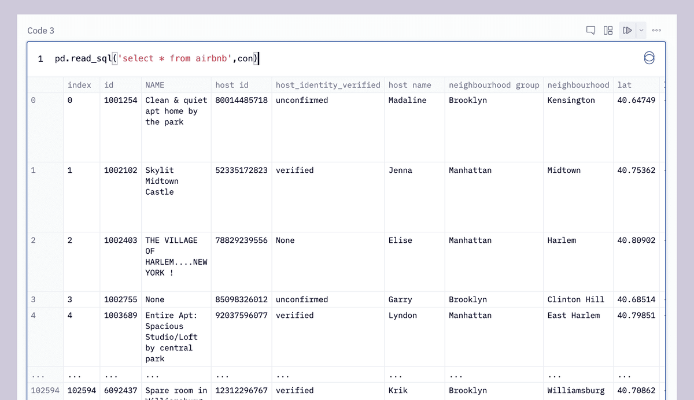Click host id 52335172823

[241, 170]
